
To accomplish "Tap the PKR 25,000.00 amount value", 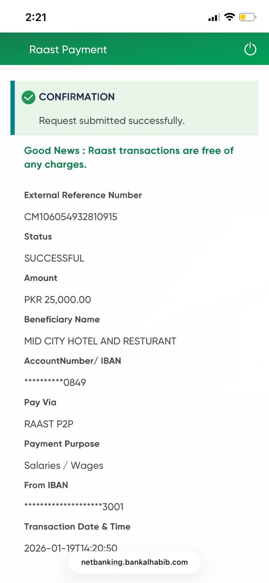I will [58, 300].
